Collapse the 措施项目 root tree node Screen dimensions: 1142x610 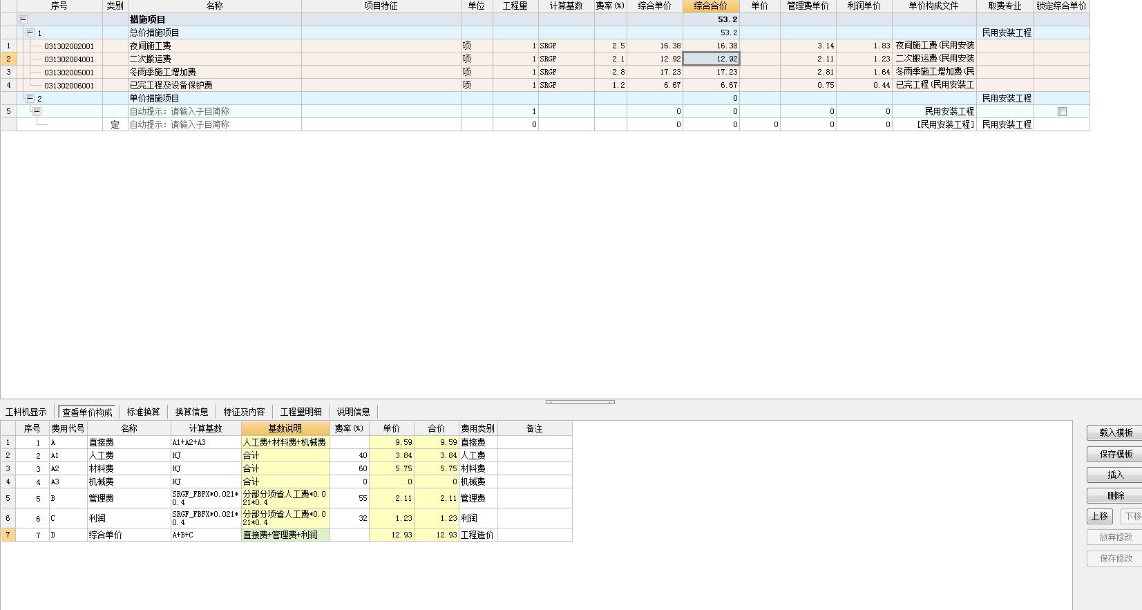point(23,20)
